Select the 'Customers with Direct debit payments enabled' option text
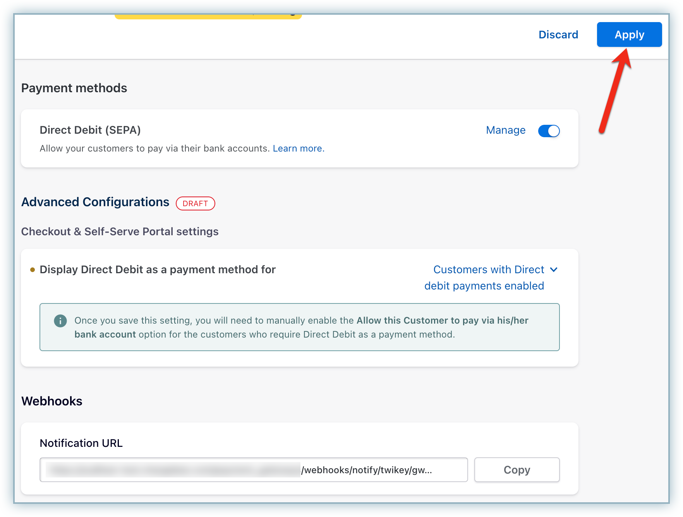This screenshot has height=517, width=683. [488, 277]
